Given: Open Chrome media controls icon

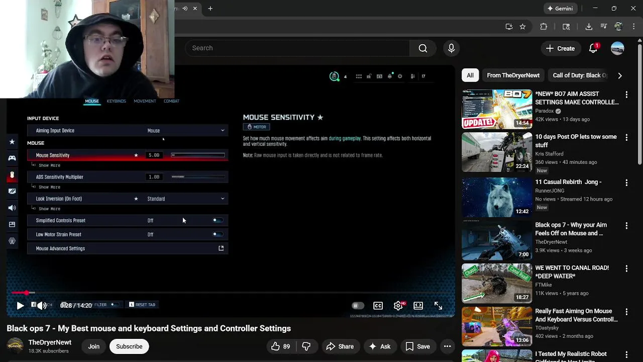Looking at the screenshot, I should pos(604,27).
